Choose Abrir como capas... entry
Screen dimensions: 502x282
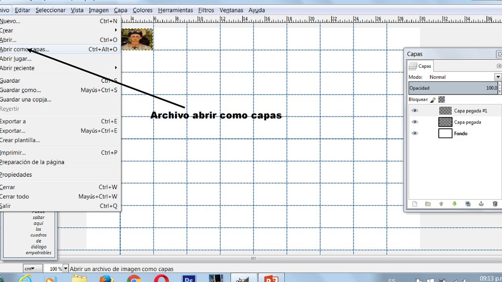pyautogui.click(x=59, y=49)
